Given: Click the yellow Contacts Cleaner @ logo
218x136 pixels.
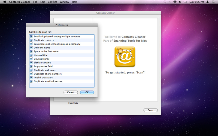Looking at the screenshot, I should coord(125,57).
